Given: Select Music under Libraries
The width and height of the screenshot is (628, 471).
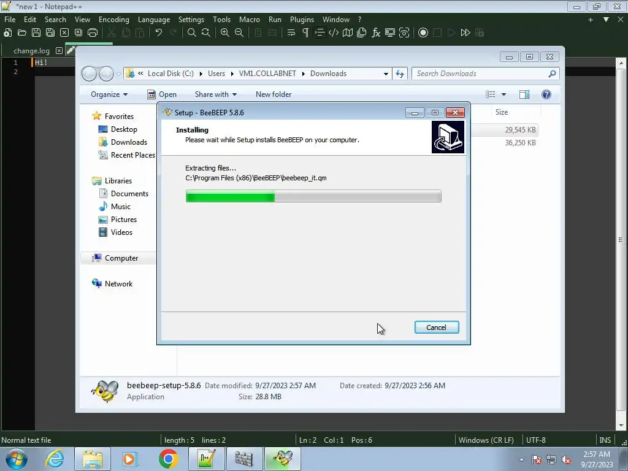Looking at the screenshot, I should tap(115, 207).
